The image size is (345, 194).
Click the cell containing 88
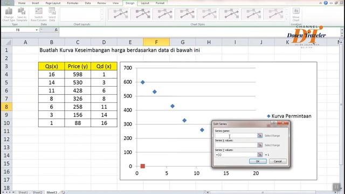click(x=78, y=123)
